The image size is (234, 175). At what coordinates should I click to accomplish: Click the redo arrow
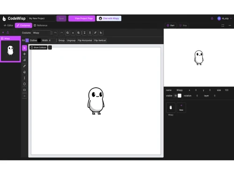click(62, 33)
